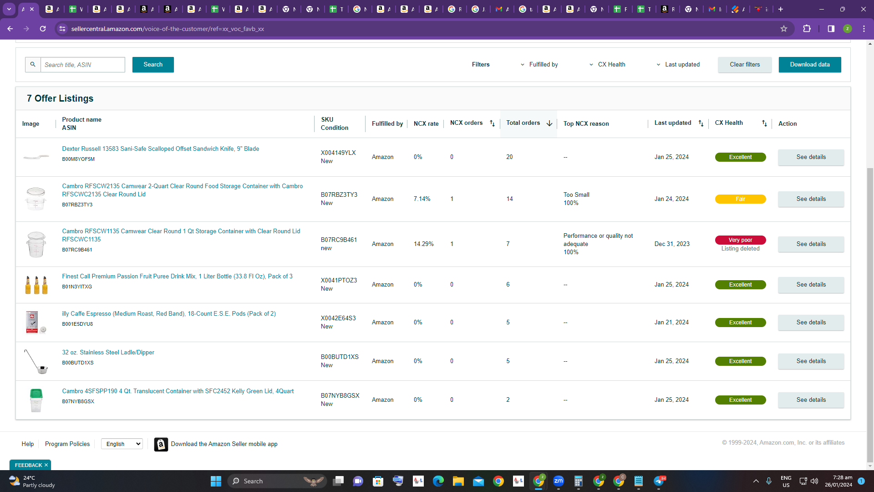874x492 pixels.
Task: See details for 32 oz. Stainless Steel Ladle
Action: [x=811, y=361]
